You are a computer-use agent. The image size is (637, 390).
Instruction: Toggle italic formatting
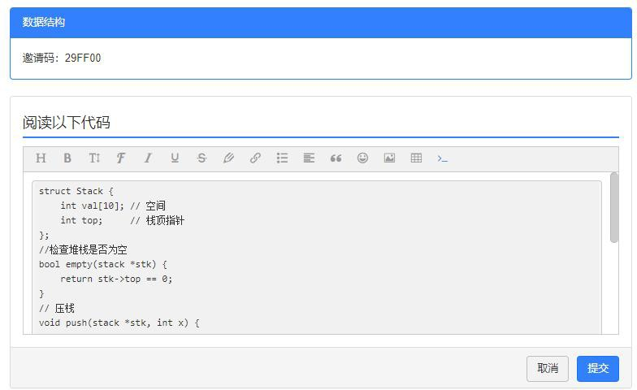coord(148,158)
